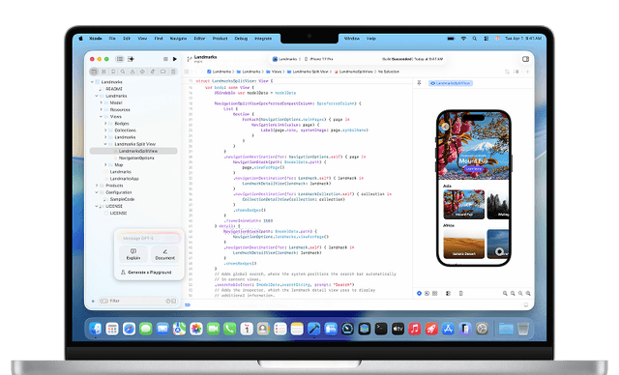This screenshot has height=375, width=619.
Task: Open the editor options lines icon
Action: (x=516, y=72)
